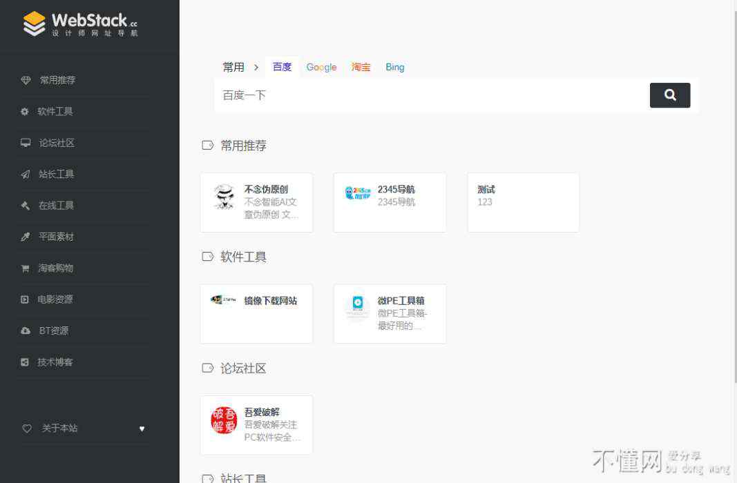Click the paper plane icon beside 站长工具
Image resolution: width=737 pixels, height=483 pixels.
[x=26, y=175]
